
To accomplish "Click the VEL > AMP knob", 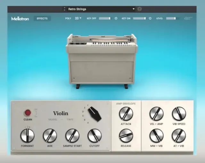I will tap(156, 114).
